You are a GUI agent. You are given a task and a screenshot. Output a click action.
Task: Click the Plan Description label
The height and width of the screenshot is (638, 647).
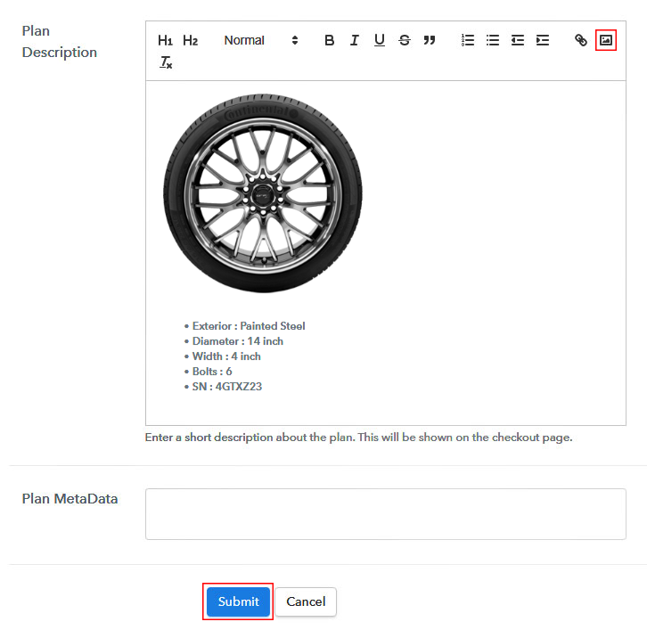(x=60, y=42)
